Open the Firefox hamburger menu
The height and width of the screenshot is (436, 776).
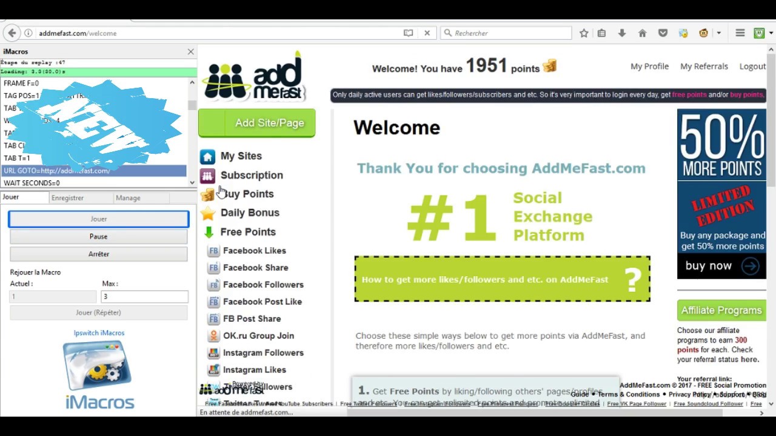coord(740,33)
